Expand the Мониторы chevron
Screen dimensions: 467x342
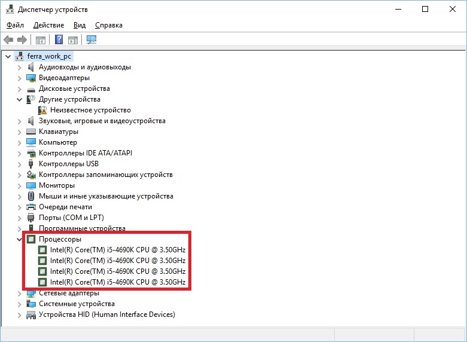(19, 186)
